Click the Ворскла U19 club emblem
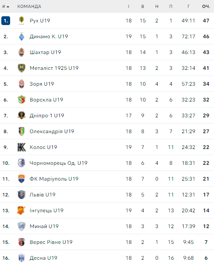 [x=21, y=100]
